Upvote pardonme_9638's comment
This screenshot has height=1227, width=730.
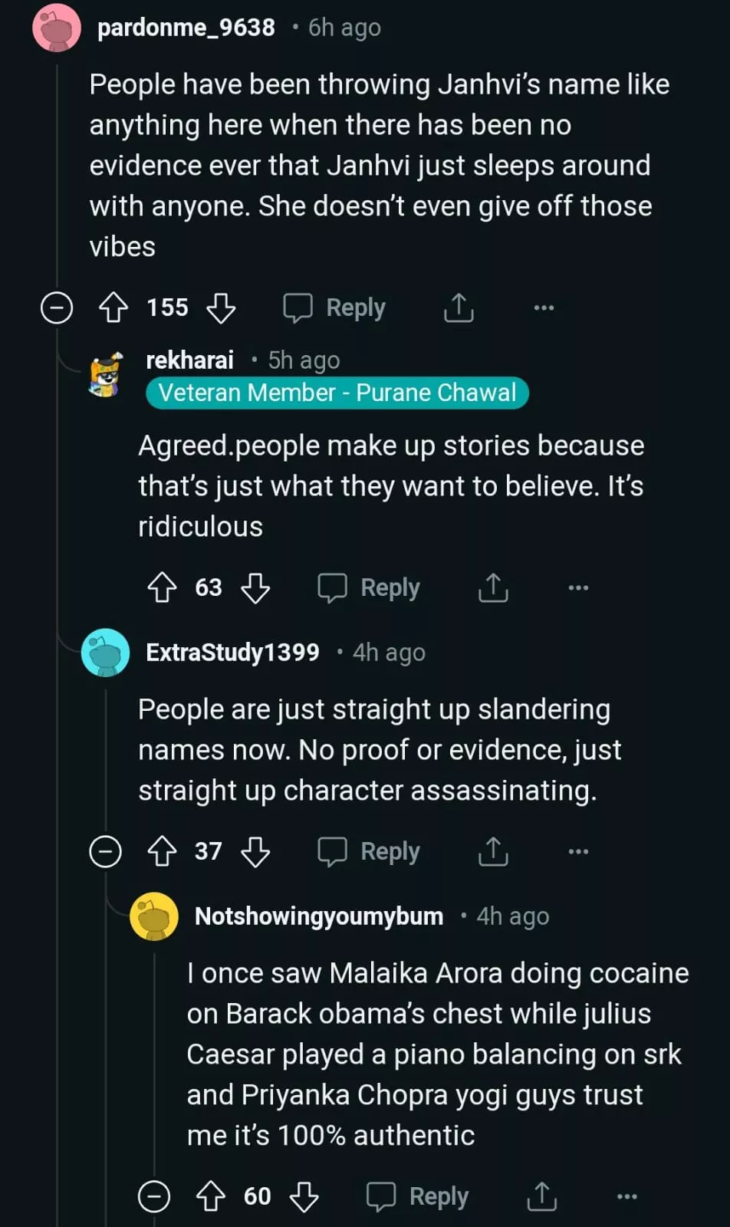(113, 308)
